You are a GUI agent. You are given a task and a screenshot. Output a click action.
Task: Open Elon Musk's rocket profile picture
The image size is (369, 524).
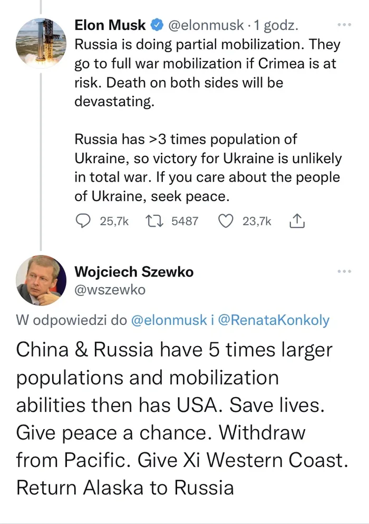tap(41, 43)
